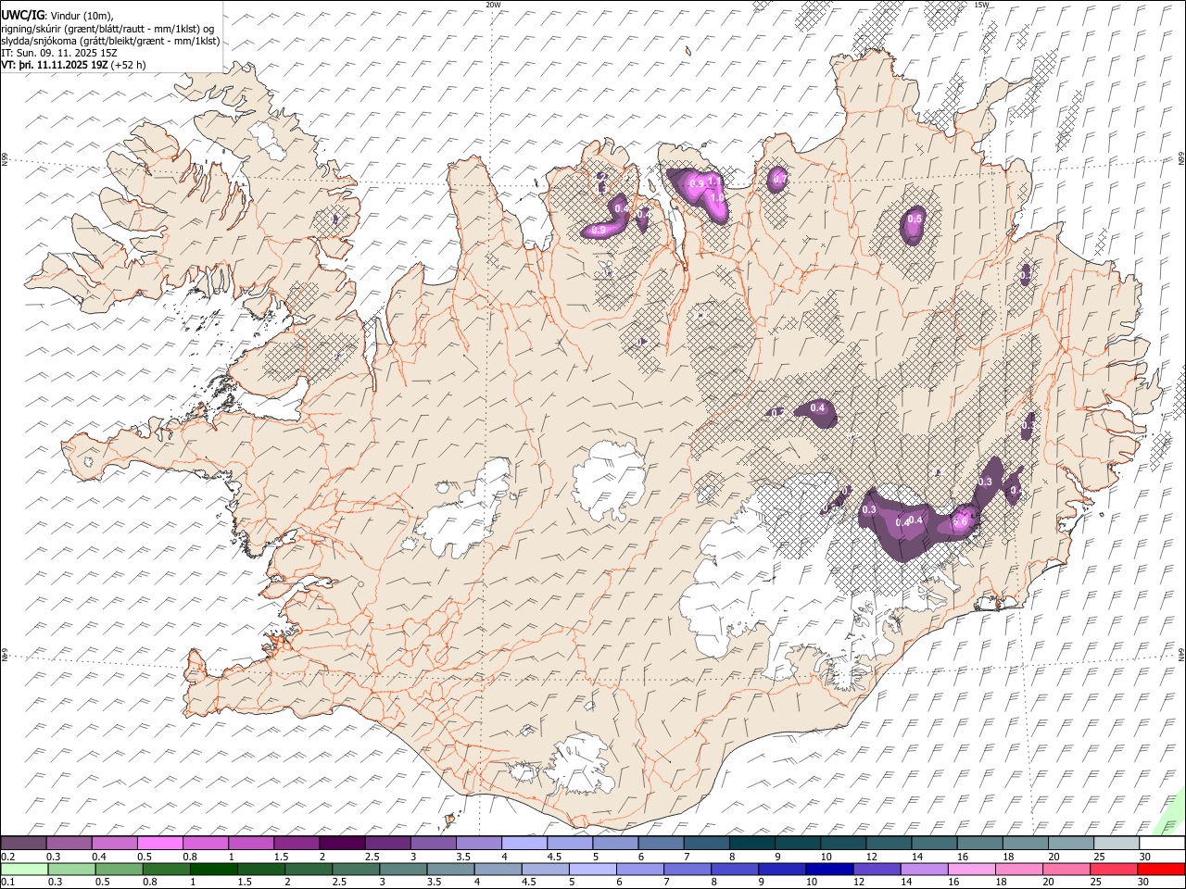Select the deep blue rain swatch labeled 10

[x=829, y=869]
